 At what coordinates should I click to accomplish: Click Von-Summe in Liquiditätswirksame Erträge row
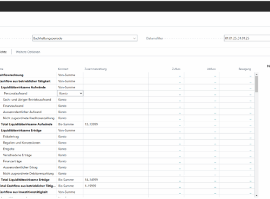66,131
